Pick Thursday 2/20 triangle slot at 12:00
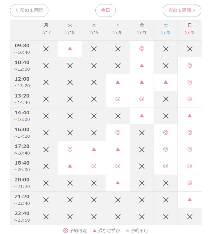This screenshot has height=234, width=210. pos(118,82)
